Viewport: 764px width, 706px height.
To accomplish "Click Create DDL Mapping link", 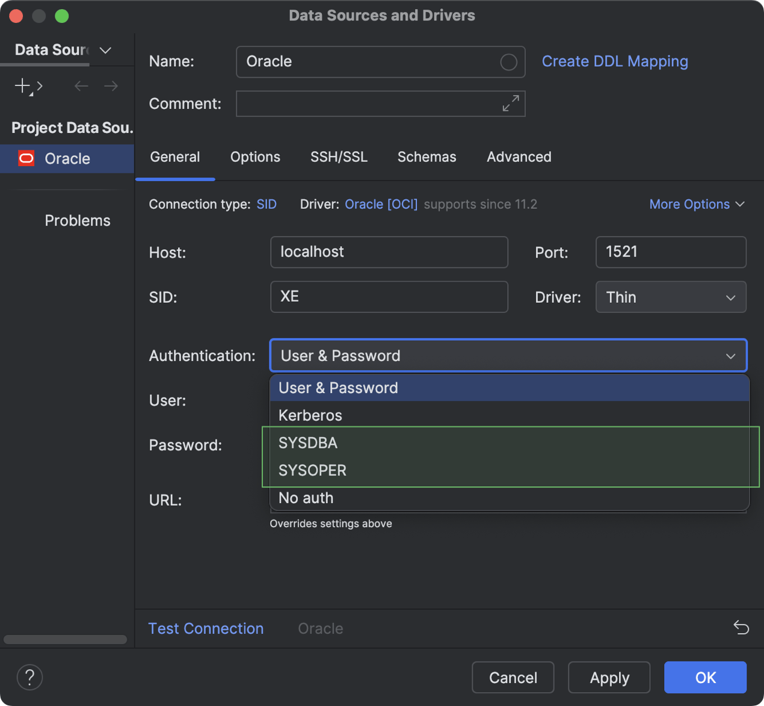I will click(x=614, y=61).
